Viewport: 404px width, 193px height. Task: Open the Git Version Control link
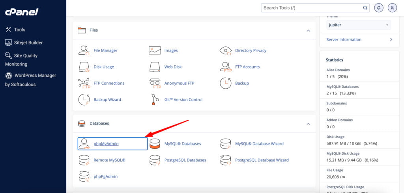coord(183,100)
